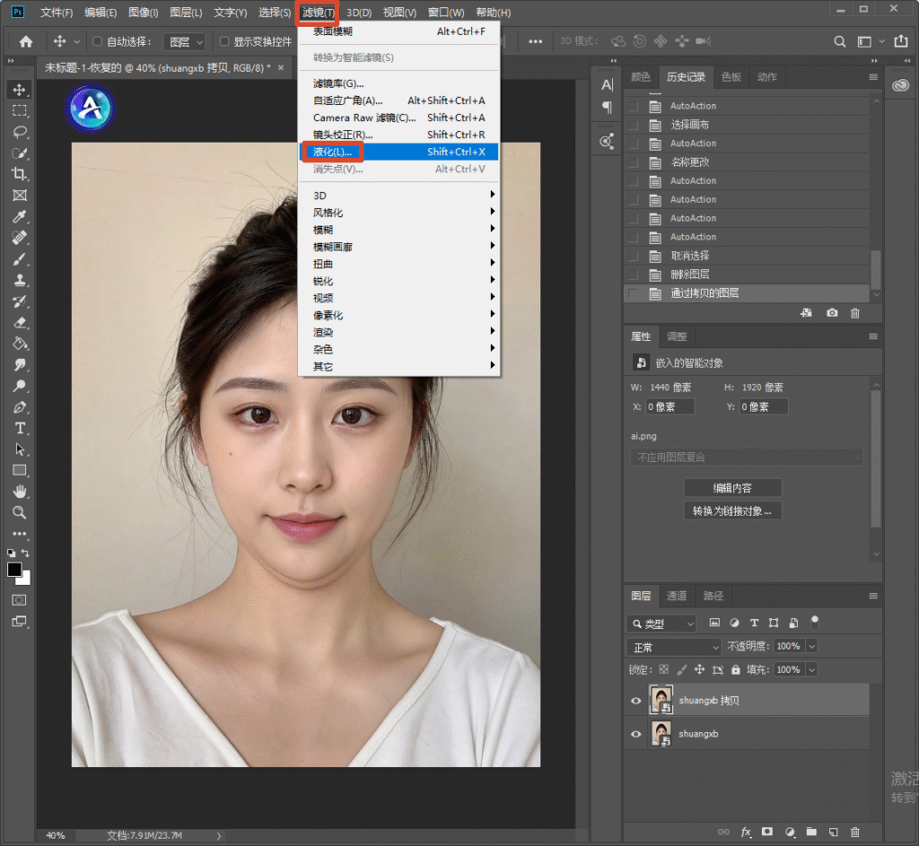Select the Pen tool
Screen dimensions: 919x846
coord(20,407)
